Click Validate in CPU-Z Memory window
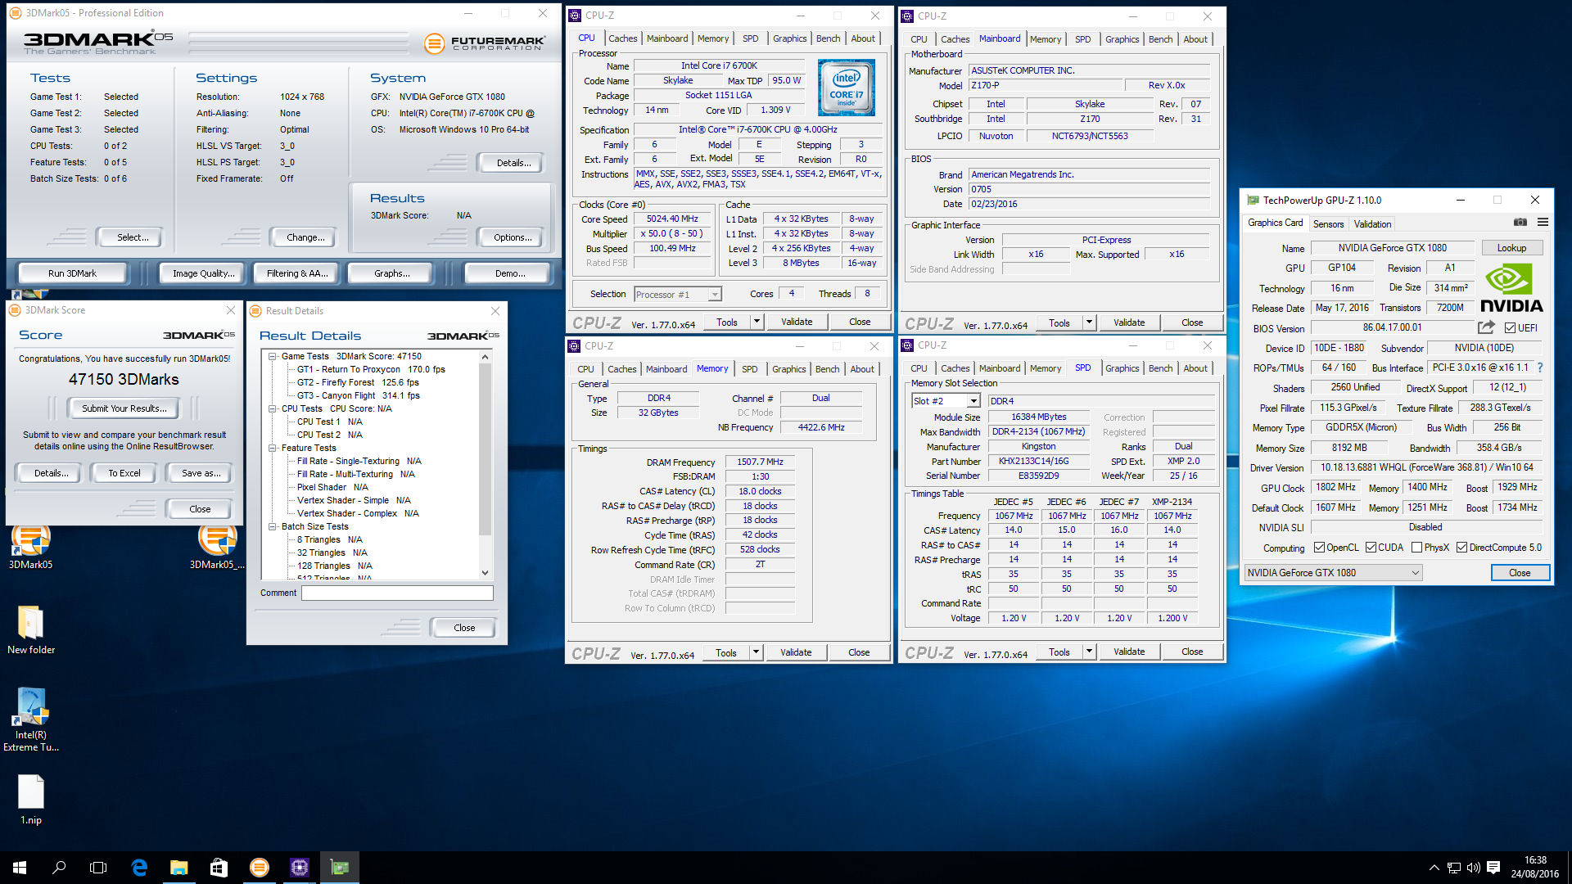 pos(796,652)
